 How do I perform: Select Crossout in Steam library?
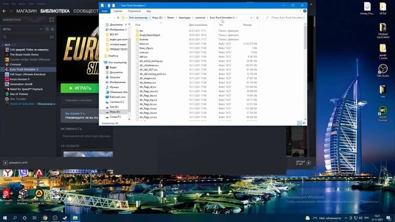[15, 64]
